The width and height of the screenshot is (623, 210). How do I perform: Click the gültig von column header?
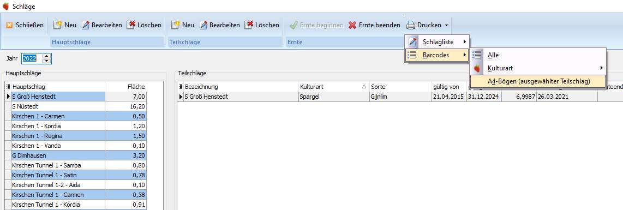pyautogui.click(x=448, y=87)
